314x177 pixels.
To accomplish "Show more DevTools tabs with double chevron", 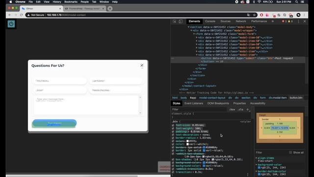I will click(273, 21).
